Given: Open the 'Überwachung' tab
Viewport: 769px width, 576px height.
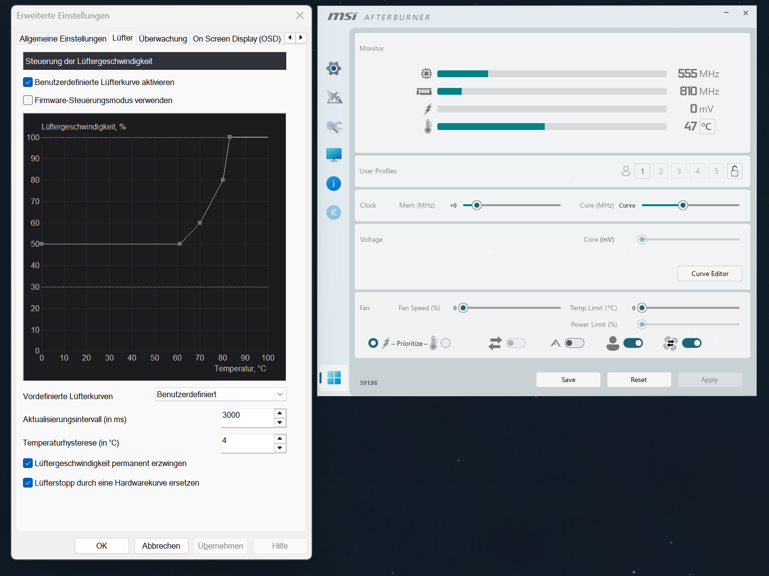Looking at the screenshot, I should 163,39.
